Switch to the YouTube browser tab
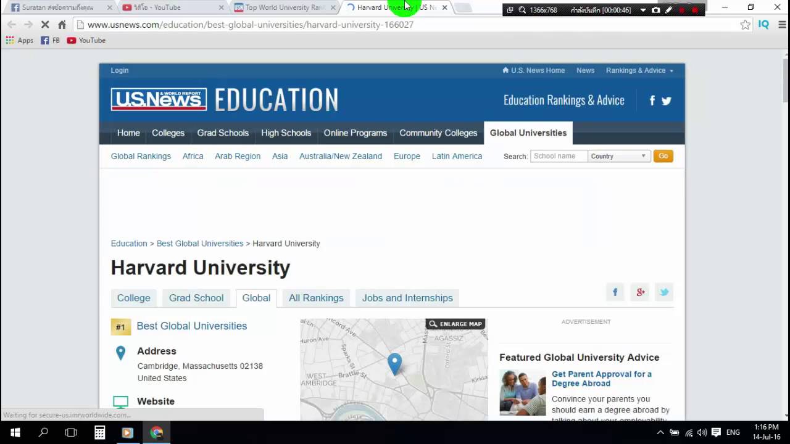The height and width of the screenshot is (444, 790). (172, 7)
